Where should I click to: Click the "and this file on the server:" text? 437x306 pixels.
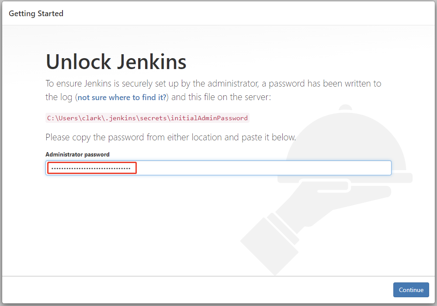221,97
